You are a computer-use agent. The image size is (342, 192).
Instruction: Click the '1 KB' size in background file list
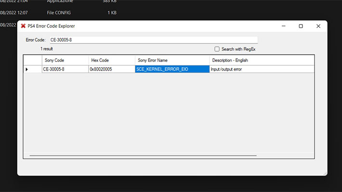112,13
